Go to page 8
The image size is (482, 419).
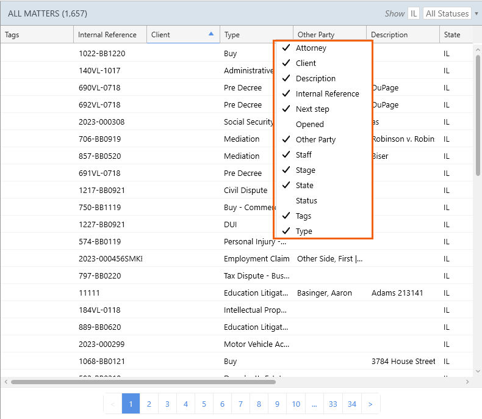(259, 404)
